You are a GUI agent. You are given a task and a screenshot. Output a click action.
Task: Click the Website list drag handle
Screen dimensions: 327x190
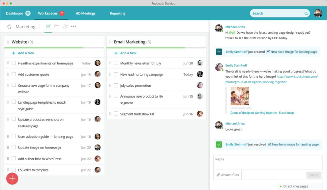coord(8,42)
